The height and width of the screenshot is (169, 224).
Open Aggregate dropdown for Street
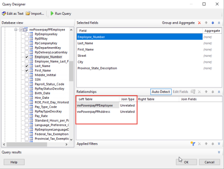point(212,56)
